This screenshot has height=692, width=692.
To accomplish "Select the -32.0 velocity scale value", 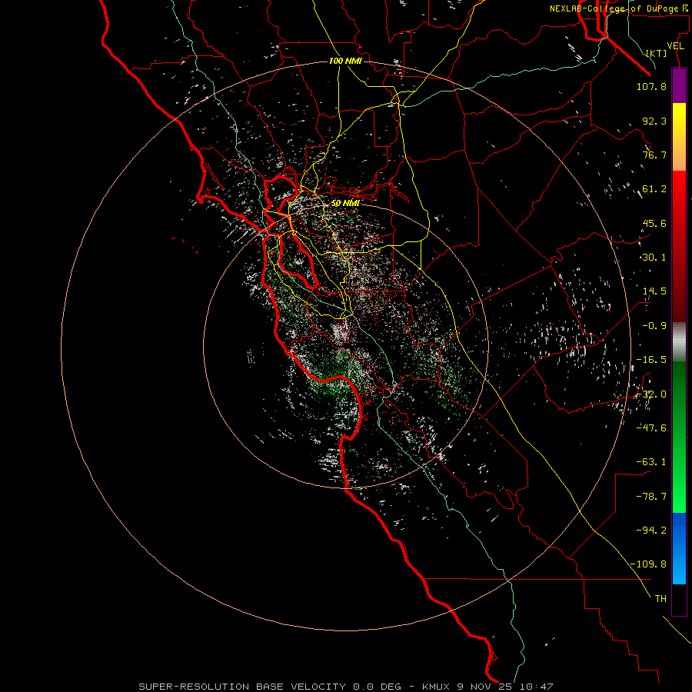I will click(x=651, y=394).
